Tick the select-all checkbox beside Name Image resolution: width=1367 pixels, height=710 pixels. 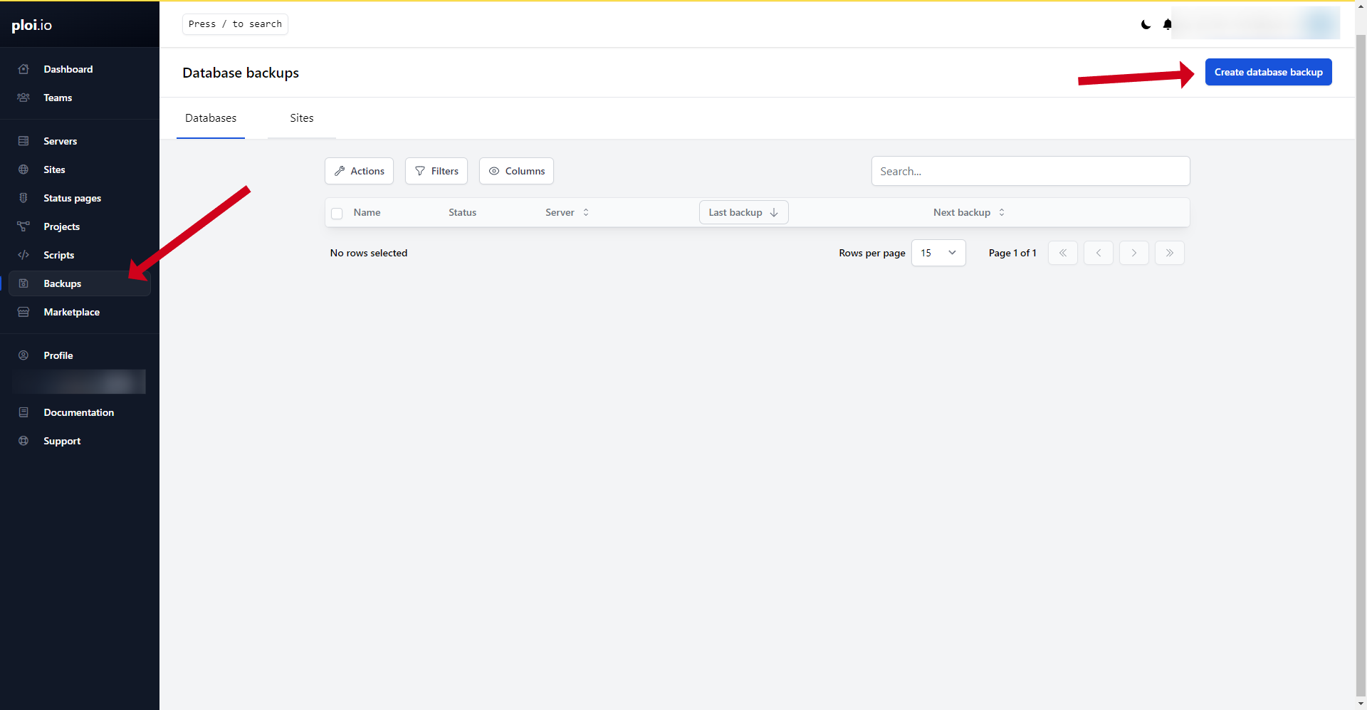[337, 213]
